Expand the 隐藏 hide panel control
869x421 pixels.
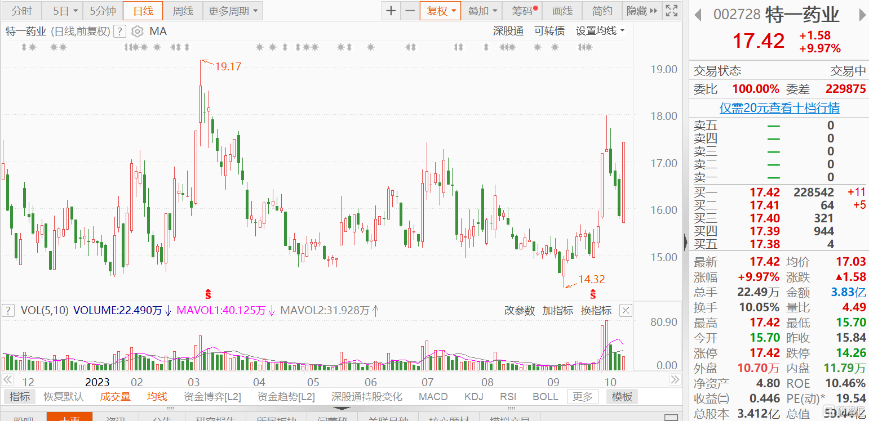tap(641, 11)
